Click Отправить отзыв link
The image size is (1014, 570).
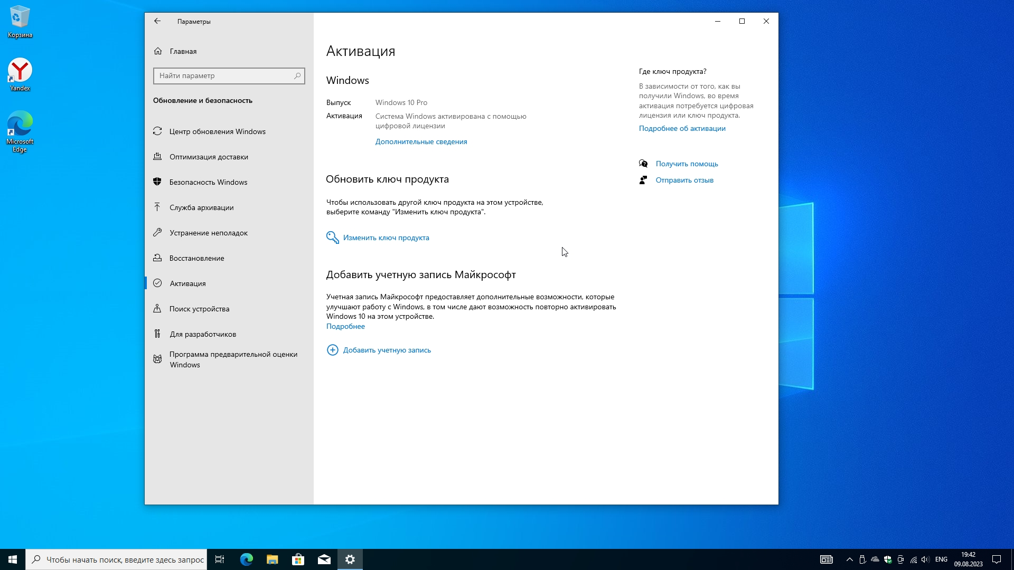coord(684,180)
